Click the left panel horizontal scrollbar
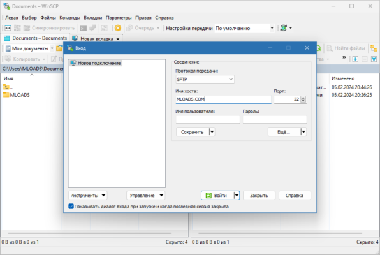380x255 pixels. pyautogui.click(x=90, y=233)
